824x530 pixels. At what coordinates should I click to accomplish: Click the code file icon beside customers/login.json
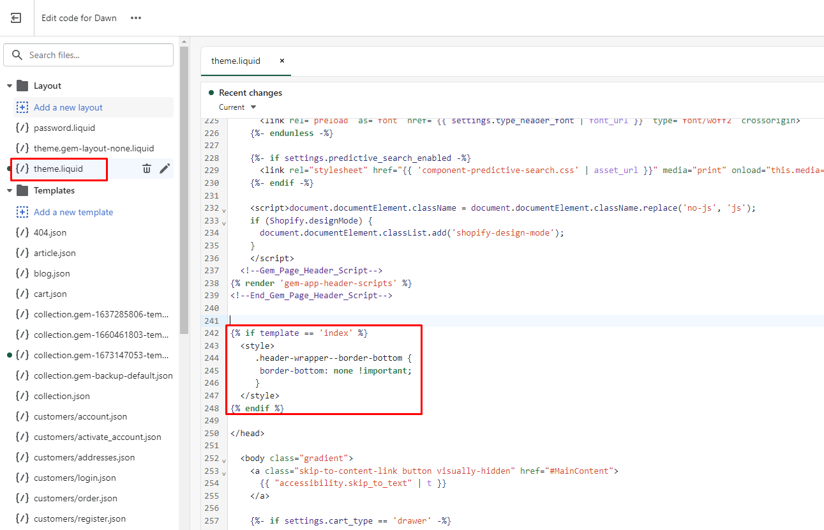pyautogui.click(x=22, y=478)
